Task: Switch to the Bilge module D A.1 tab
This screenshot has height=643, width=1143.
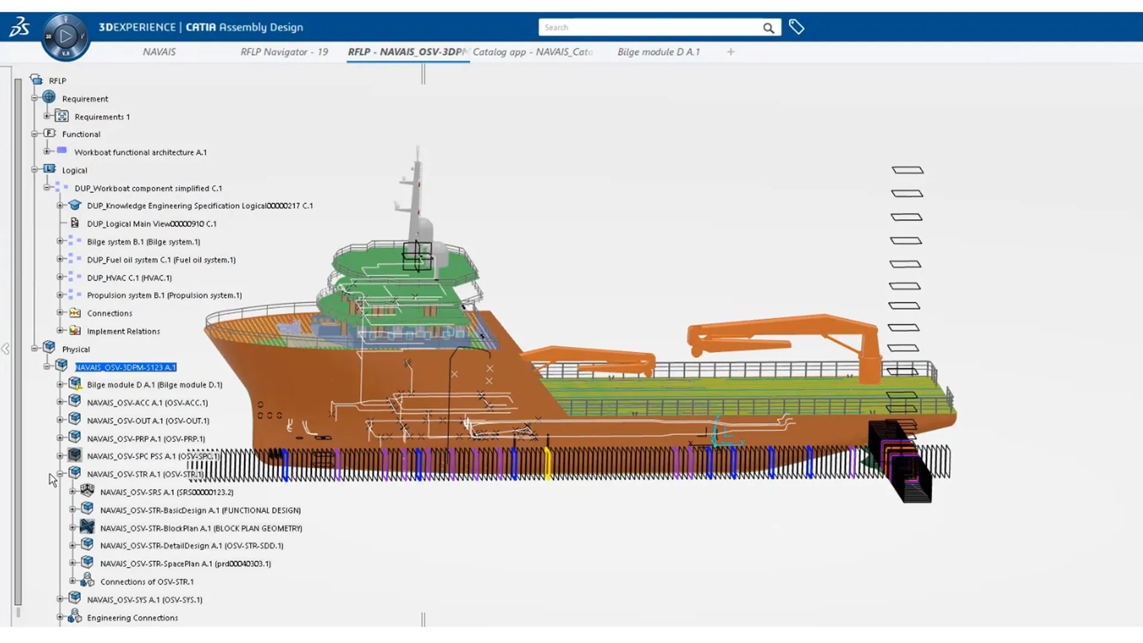Action: pos(658,52)
